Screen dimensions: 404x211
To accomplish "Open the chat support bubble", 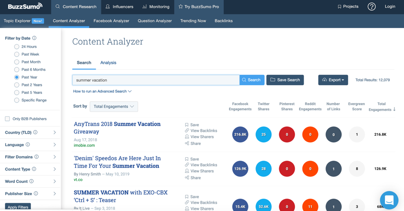I will [389, 200].
